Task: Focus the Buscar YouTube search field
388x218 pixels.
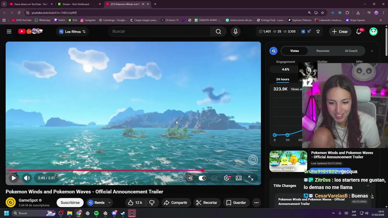Action: (159, 31)
